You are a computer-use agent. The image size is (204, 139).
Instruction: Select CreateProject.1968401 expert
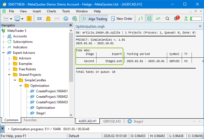coord(52,91)
